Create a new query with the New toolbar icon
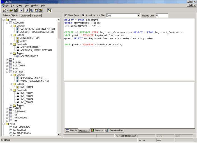197x143 pixels. point(4,10)
